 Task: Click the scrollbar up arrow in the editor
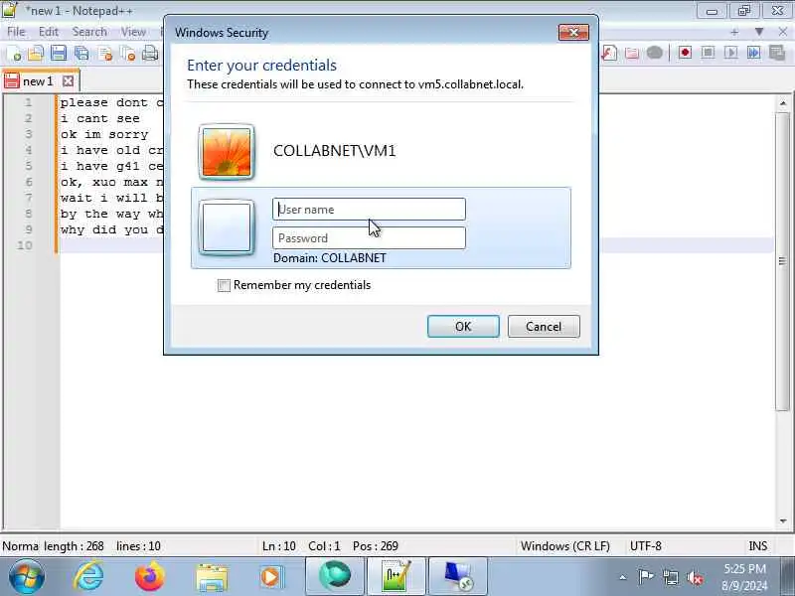point(783,103)
